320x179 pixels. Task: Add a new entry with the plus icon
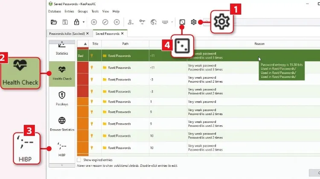click(x=94, y=22)
